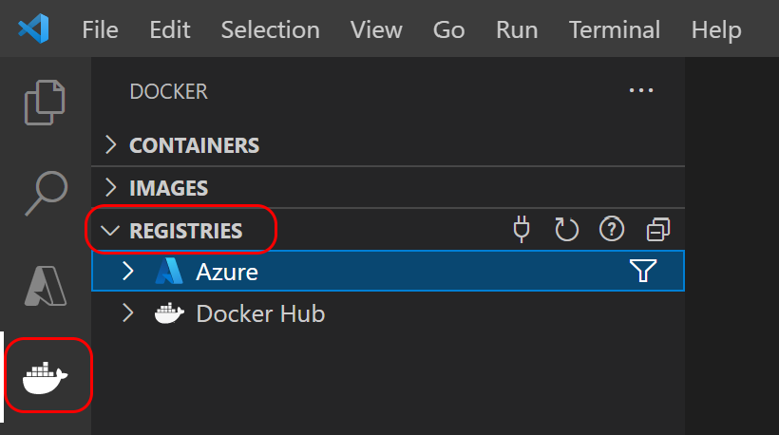Open the Search view in activity bar

45,192
